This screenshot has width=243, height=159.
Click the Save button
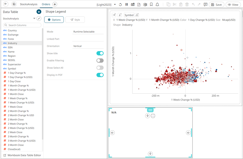pos(216,5)
